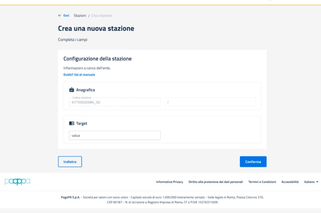Click the back arrow beside Esci

[60, 15]
